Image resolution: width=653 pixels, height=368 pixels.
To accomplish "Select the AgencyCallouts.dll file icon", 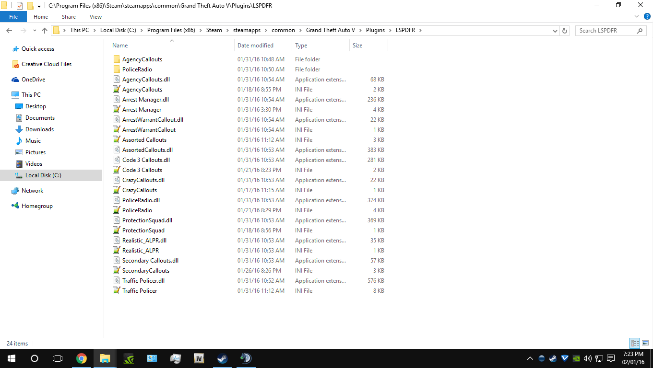I will (x=116, y=80).
